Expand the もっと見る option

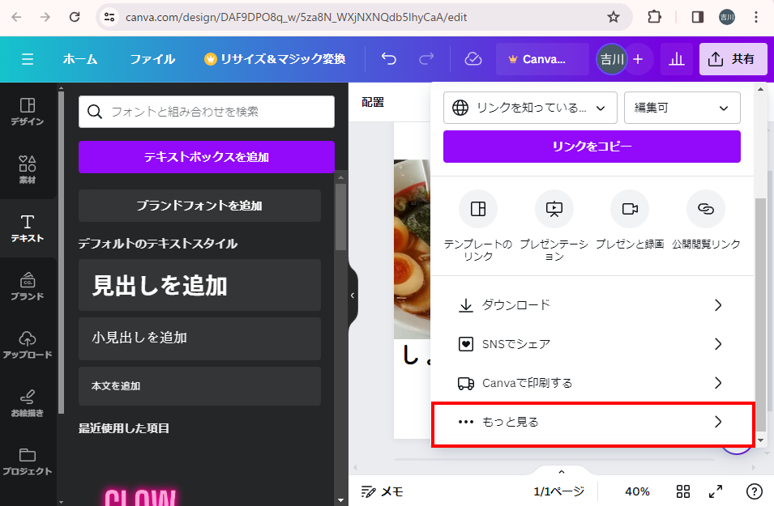click(592, 422)
